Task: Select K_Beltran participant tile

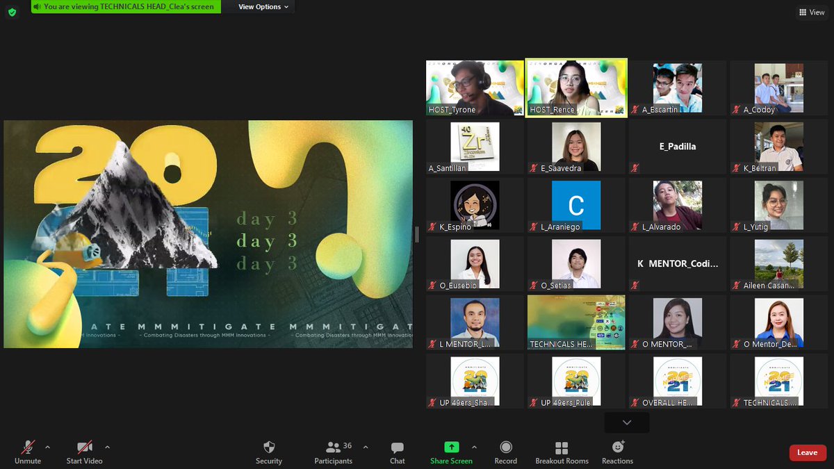Action: (779, 147)
